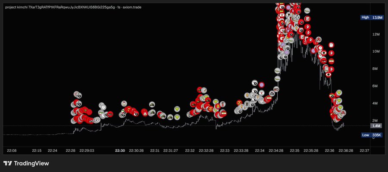The width and height of the screenshot is (388, 172).
Task: Select the purple circle marker with red ring
Action: [261, 85]
